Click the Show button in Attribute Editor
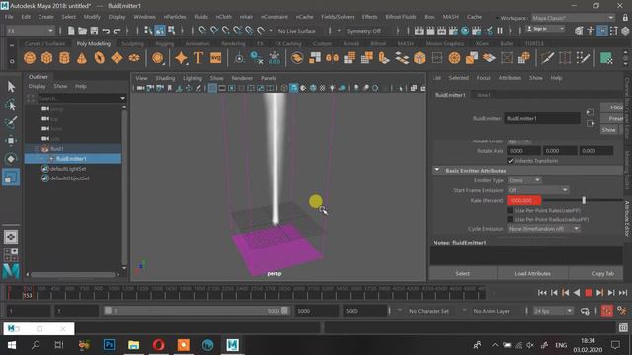632x355 pixels. 609,130
